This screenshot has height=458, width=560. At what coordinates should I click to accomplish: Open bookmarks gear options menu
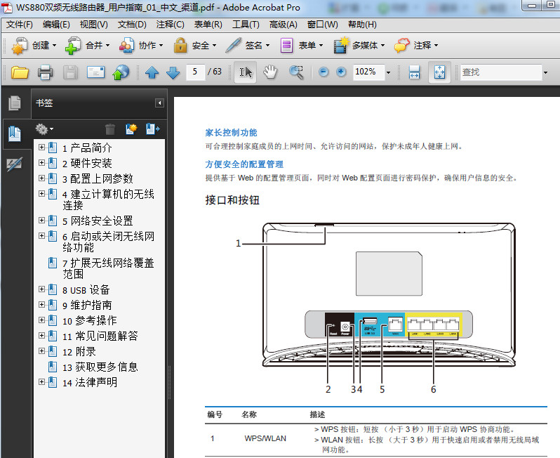coord(44,129)
